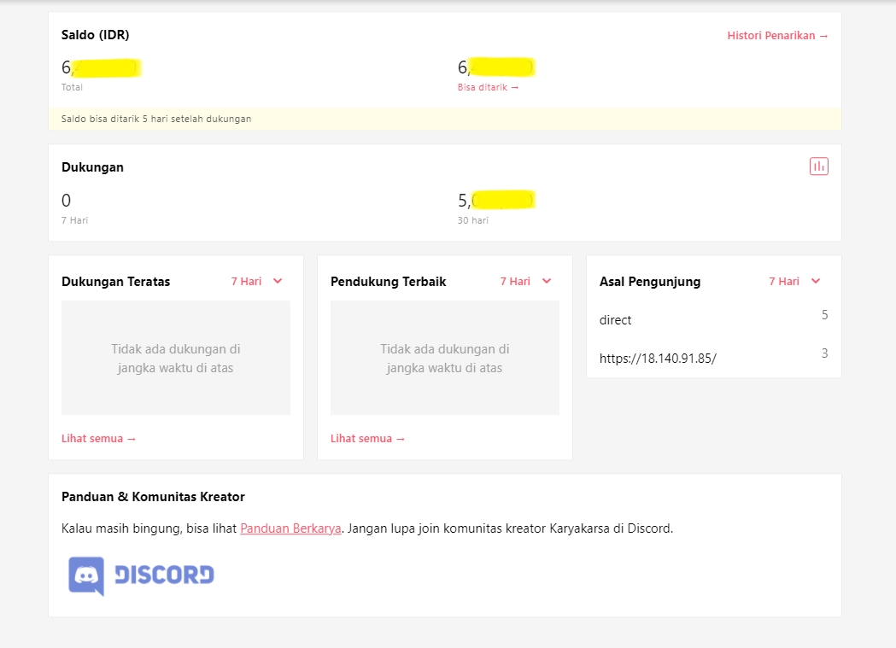Change the Asal Pengunjung time range dropdown
Screen dimensions: 896x648
tap(794, 281)
